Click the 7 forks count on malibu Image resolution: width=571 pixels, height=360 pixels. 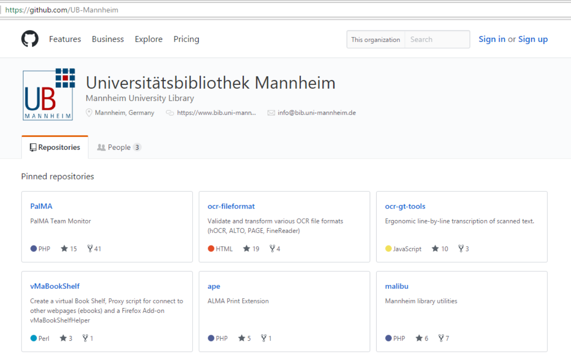447,339
